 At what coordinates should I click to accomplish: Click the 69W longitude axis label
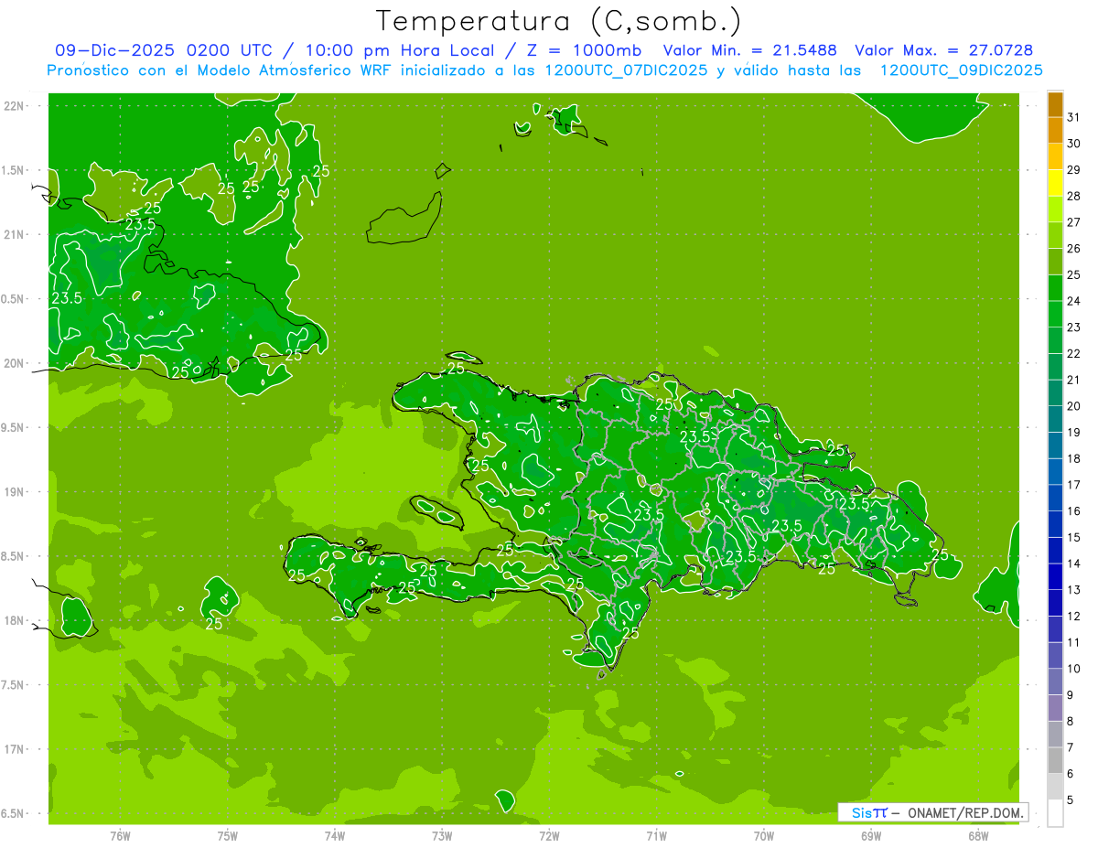pos(871,836)
